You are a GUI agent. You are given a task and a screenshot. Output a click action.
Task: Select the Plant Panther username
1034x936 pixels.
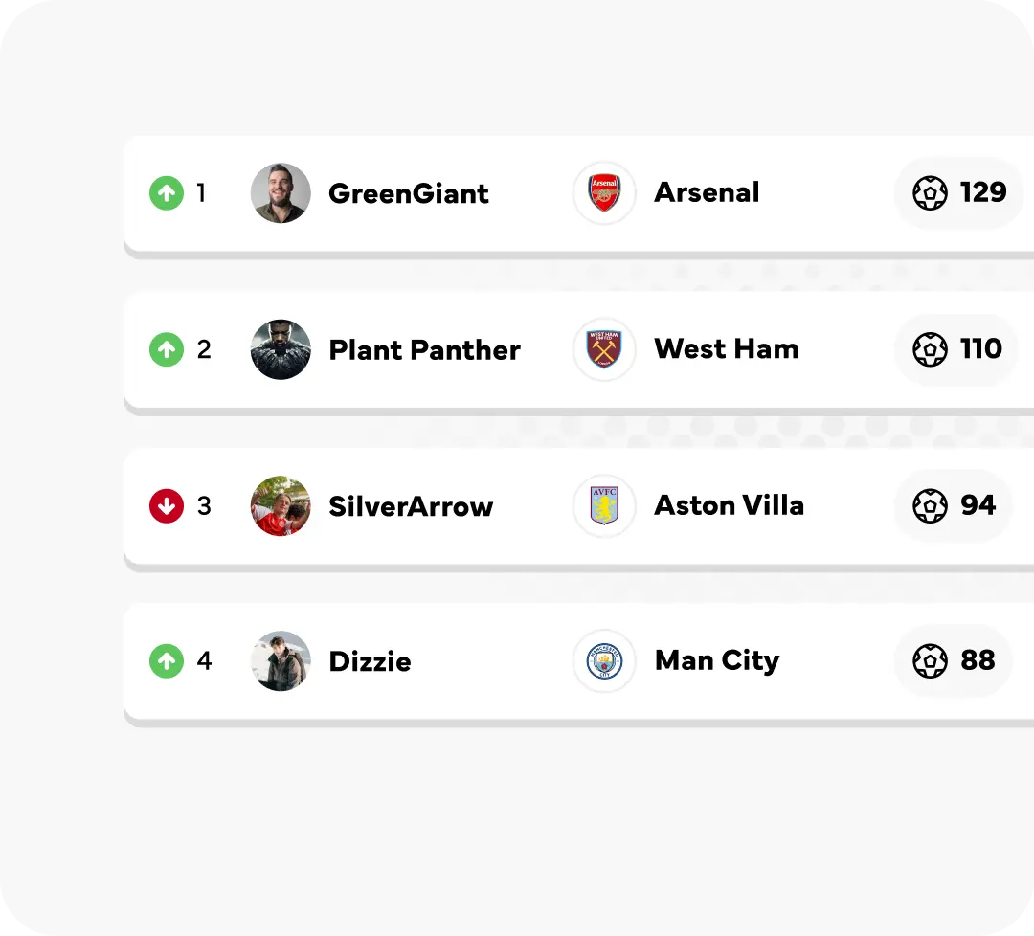click(x=424, y=349)
